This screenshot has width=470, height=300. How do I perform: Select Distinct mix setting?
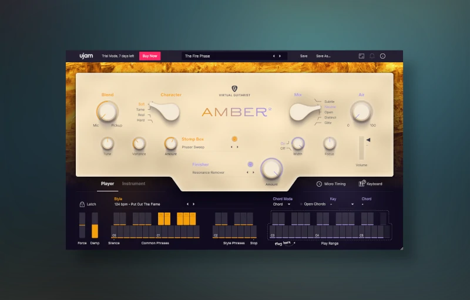coord(330,117)
